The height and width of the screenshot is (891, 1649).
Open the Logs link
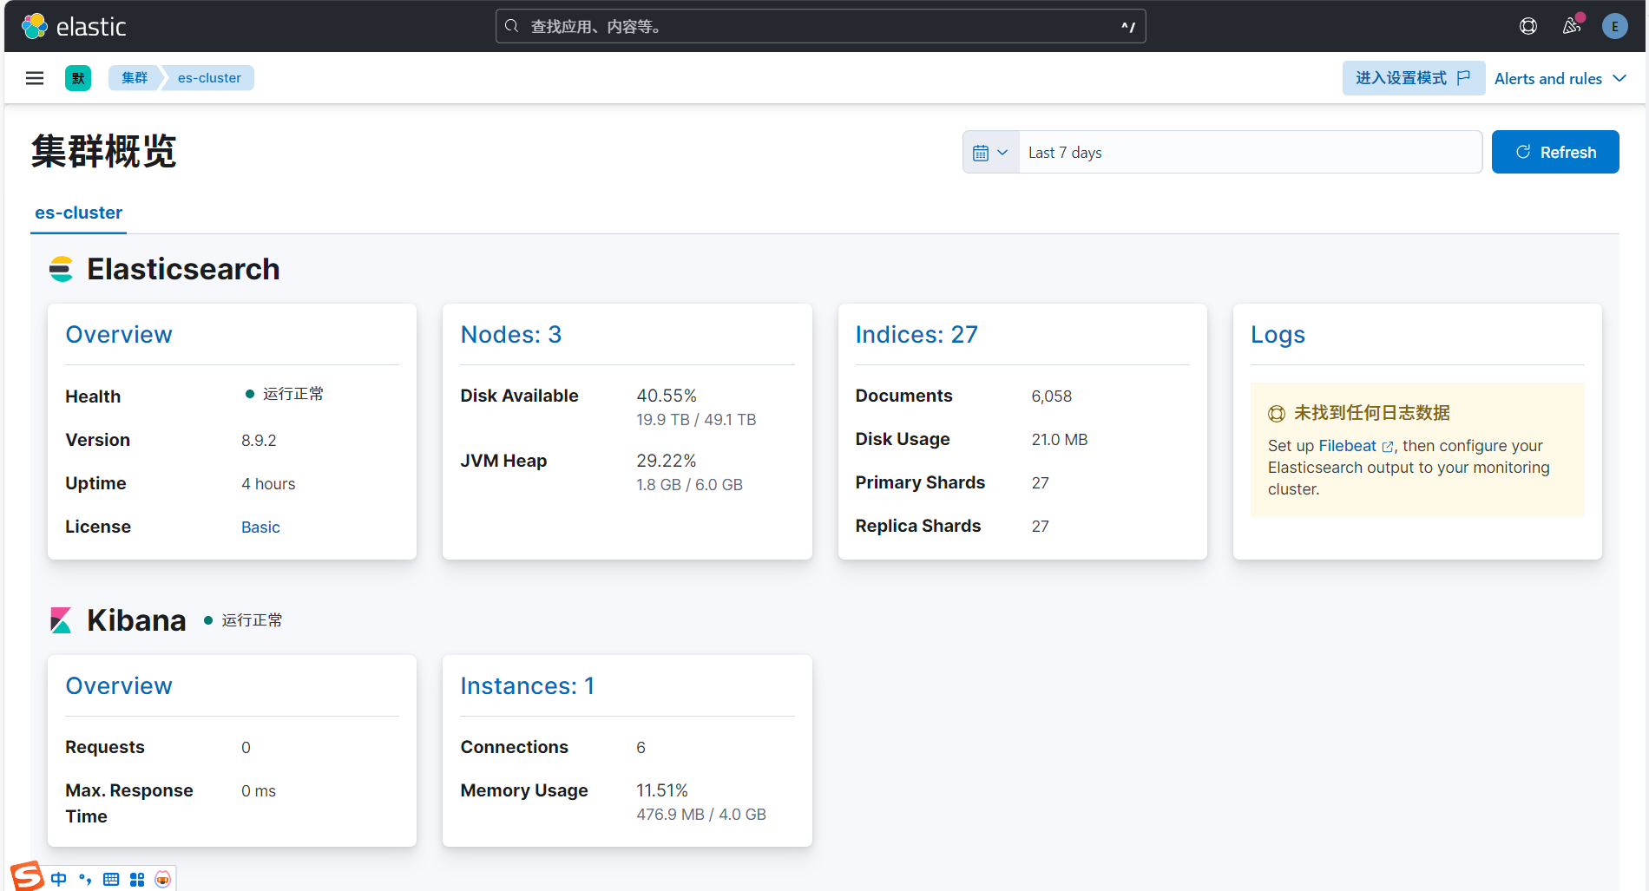[1278, 335]
